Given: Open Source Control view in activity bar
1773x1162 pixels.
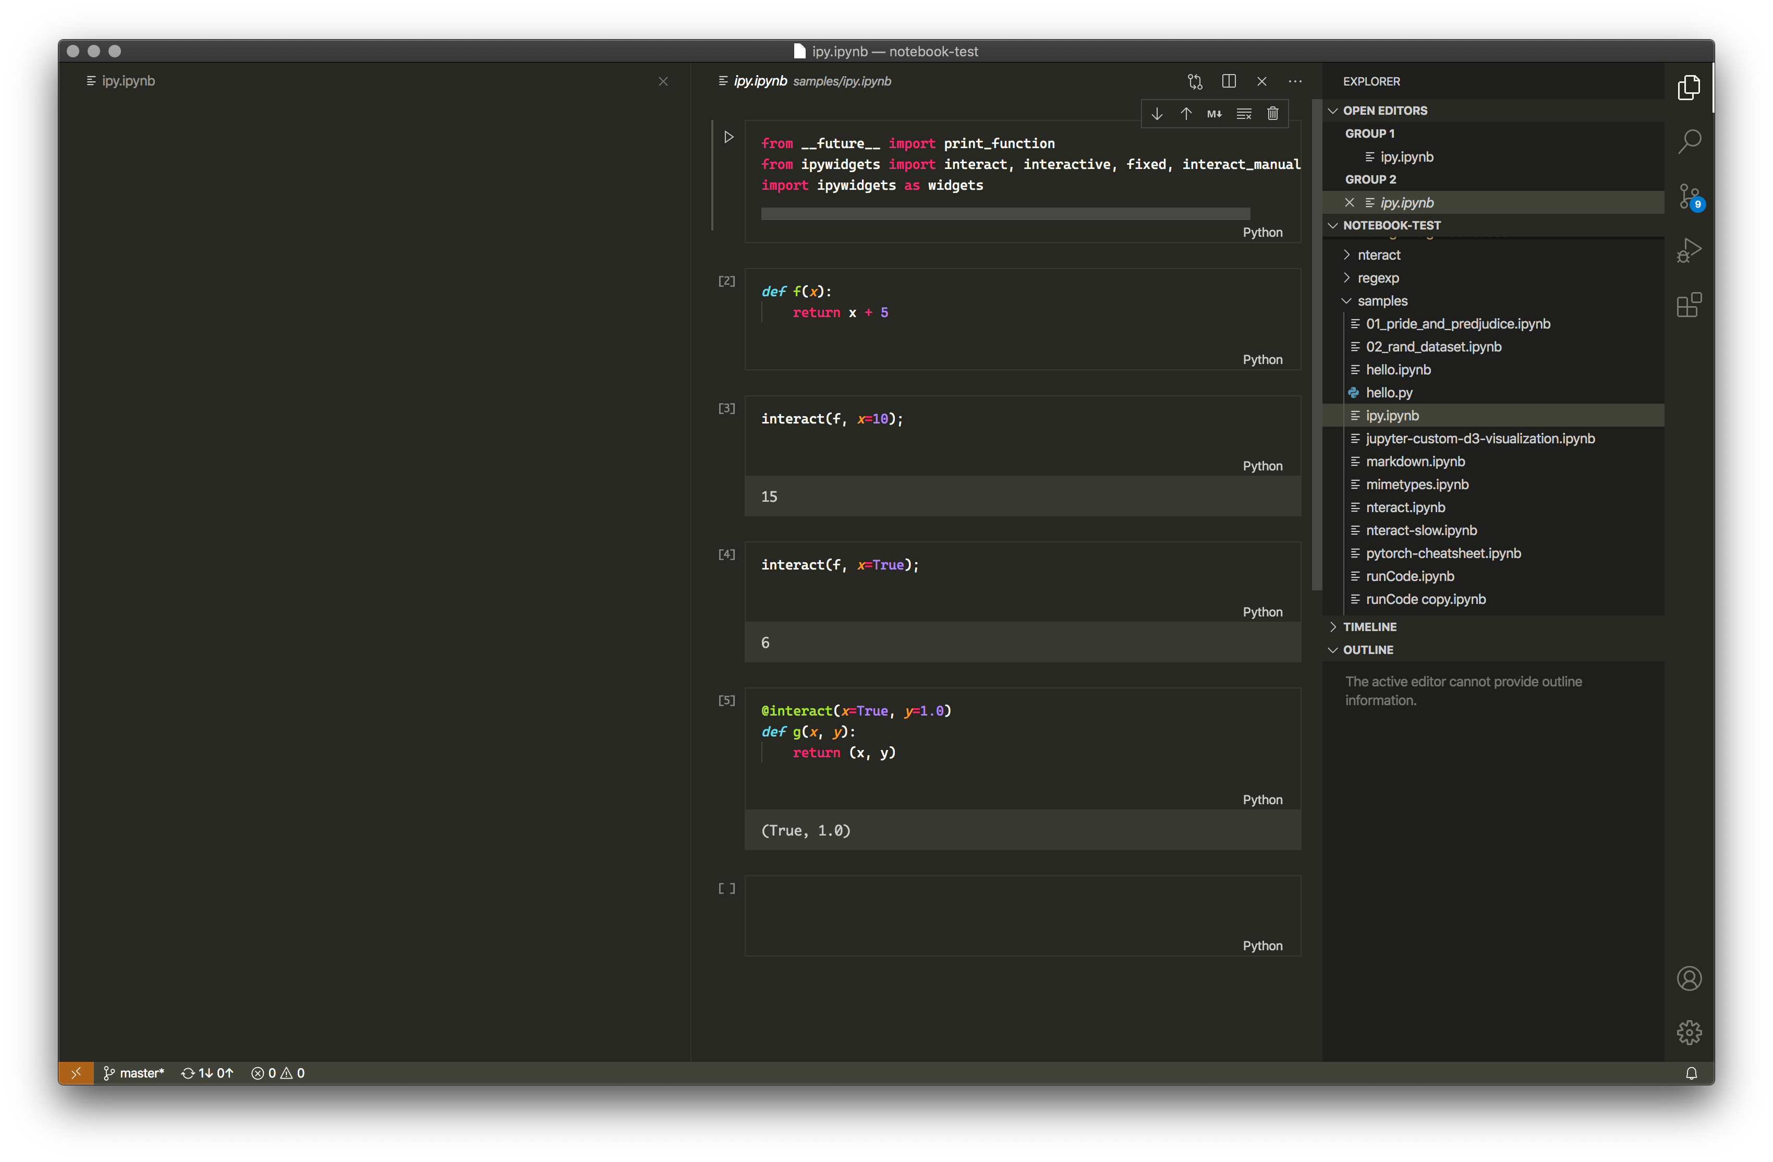Looking at the screenshot, I should click(x=1689, y=197).
